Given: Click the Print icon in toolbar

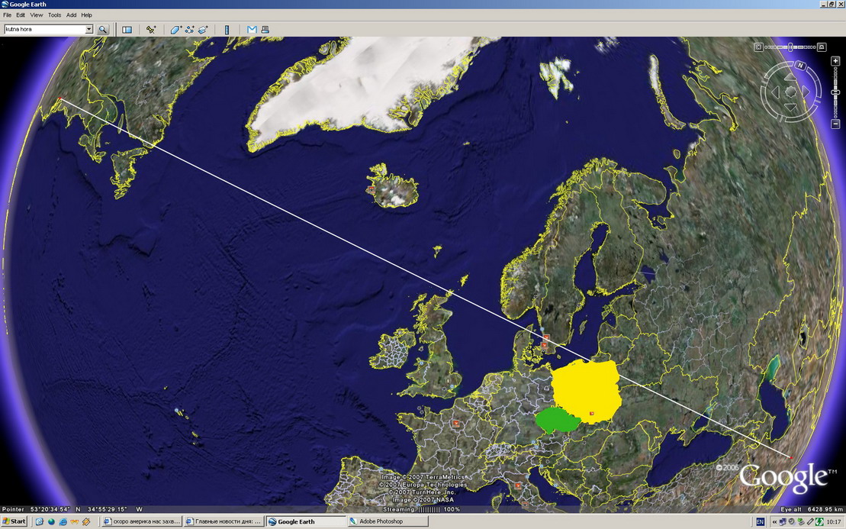Looking at the screenshot, I should coord(265,30).
